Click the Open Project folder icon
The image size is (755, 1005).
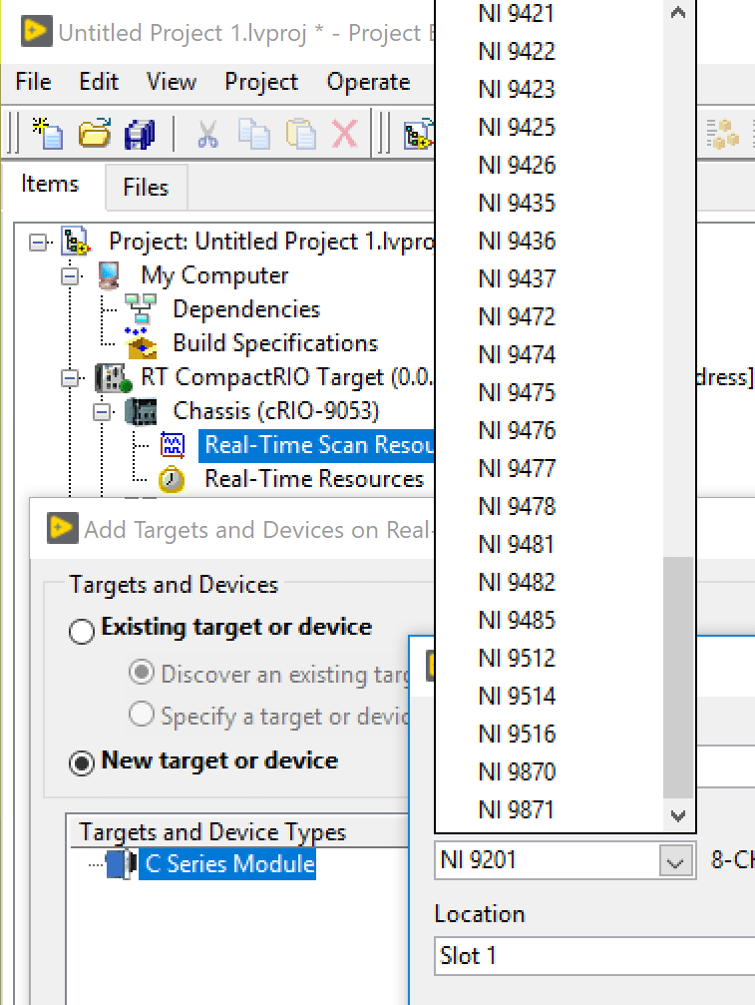[x=94, y=134]
